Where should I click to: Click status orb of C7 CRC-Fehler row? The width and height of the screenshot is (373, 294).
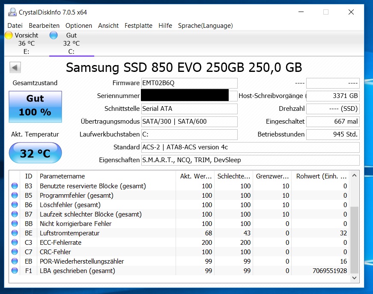click(x=15, y=252)
